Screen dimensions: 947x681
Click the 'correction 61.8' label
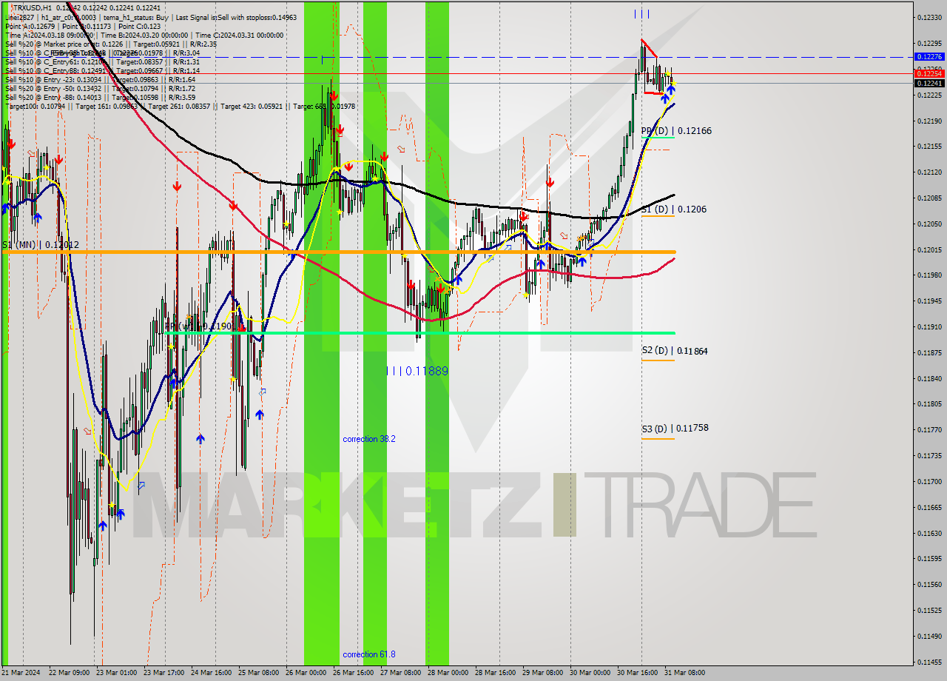tap(368, 654)
